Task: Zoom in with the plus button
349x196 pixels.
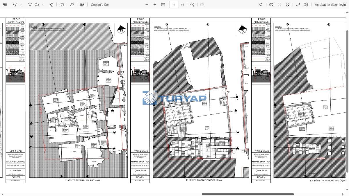Action: (x=155, y=5)
